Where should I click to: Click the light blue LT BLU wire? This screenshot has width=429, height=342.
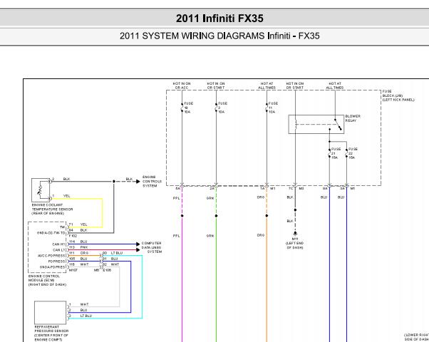(x=142, y=286)
